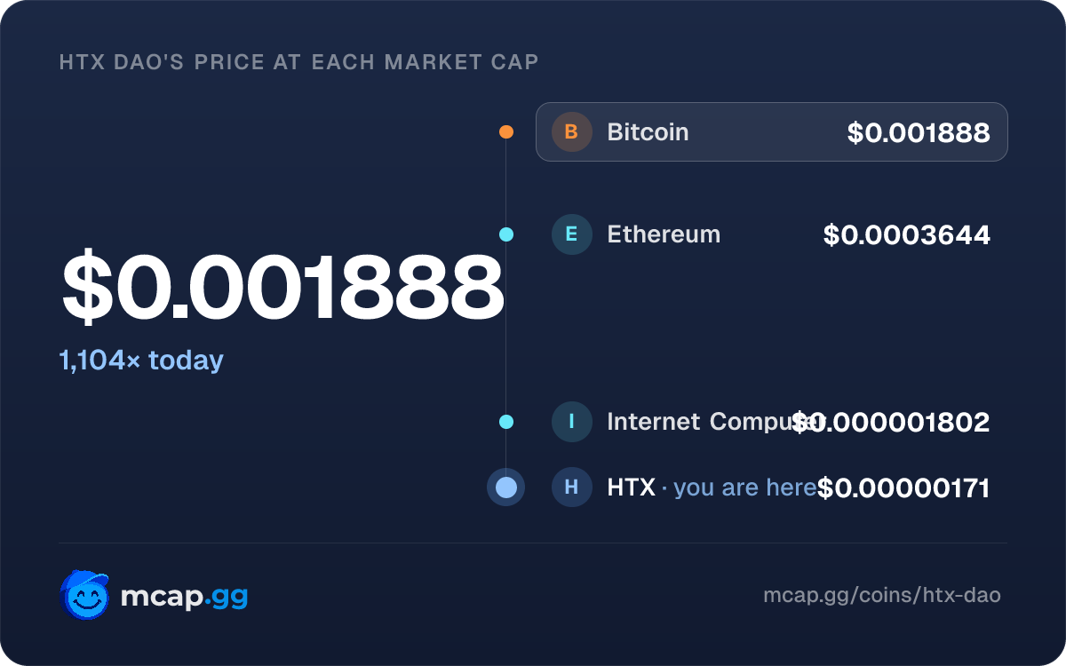Click the HTX current position marker

click(506, 488)
